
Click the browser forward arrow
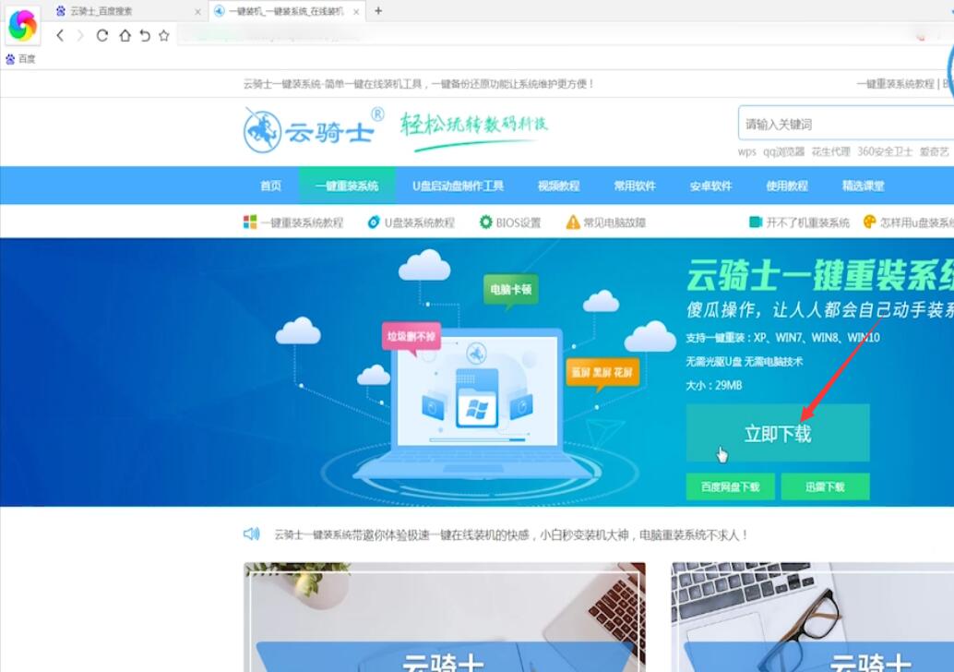(80, 36)
